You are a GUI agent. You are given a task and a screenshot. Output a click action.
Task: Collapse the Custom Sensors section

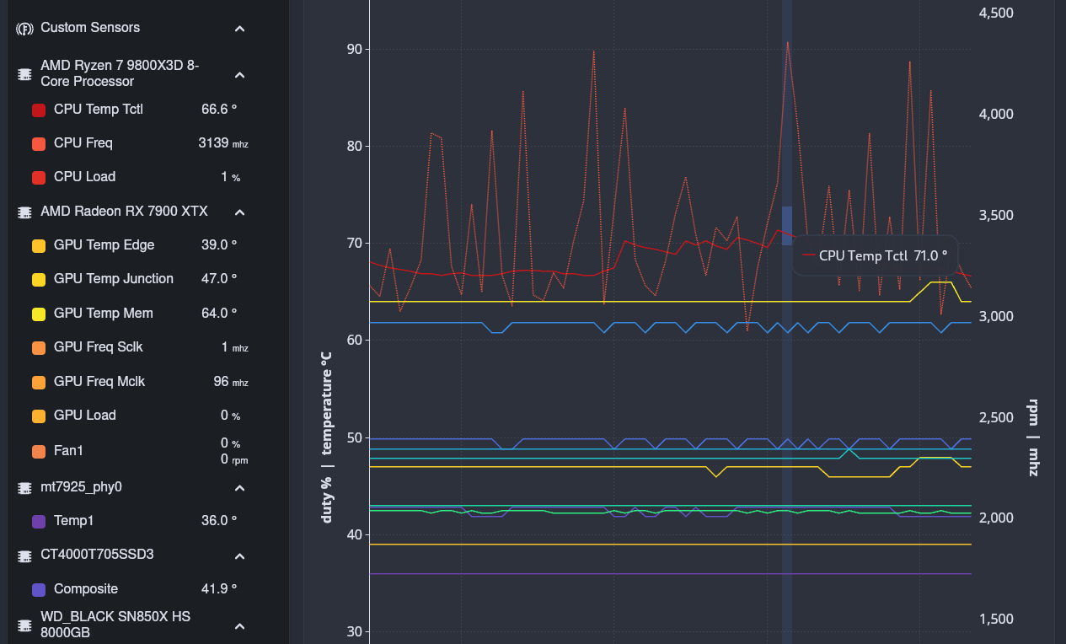click(239, 29)
